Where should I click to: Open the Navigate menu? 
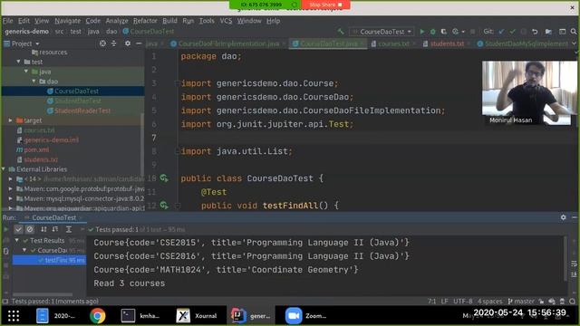pyautogui.click(x=67, y=21)
